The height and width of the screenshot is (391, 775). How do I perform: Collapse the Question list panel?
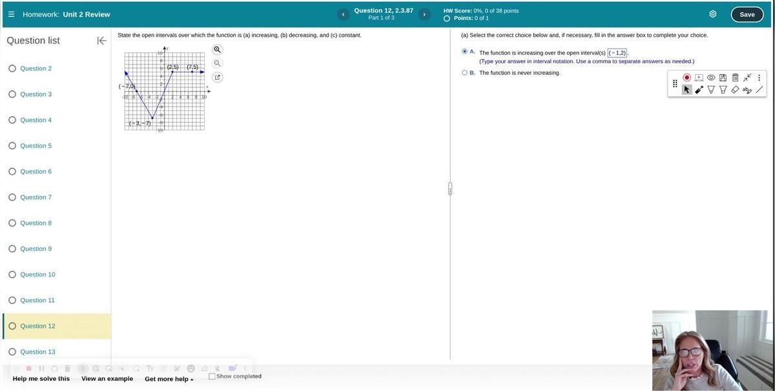(101, 41)
